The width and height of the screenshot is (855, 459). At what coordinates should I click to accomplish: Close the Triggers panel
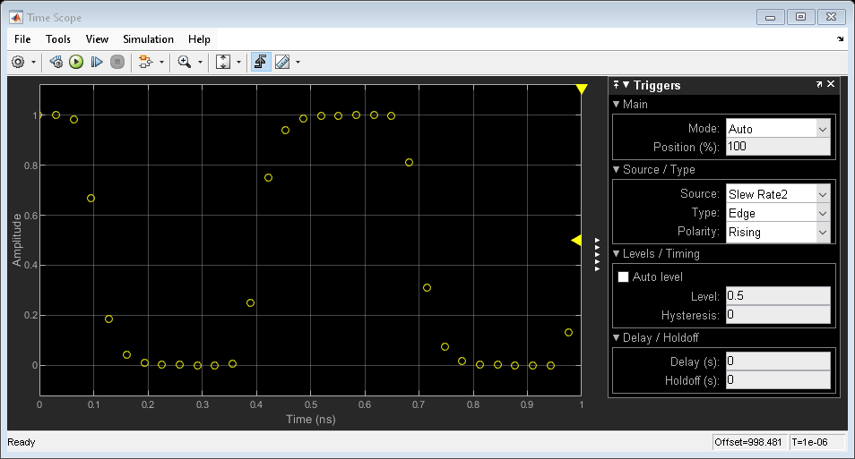click(831, 84)
